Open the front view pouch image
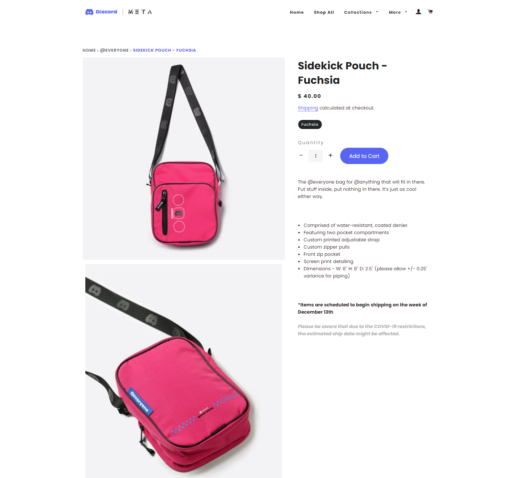This screenshot has height=478, width=517. click(x=184, y=159)
